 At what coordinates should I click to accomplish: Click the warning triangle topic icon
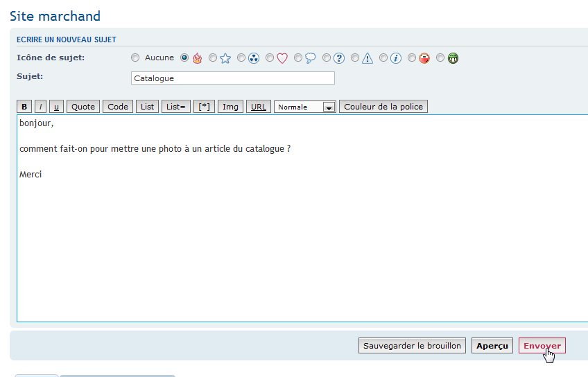[367, 58]
